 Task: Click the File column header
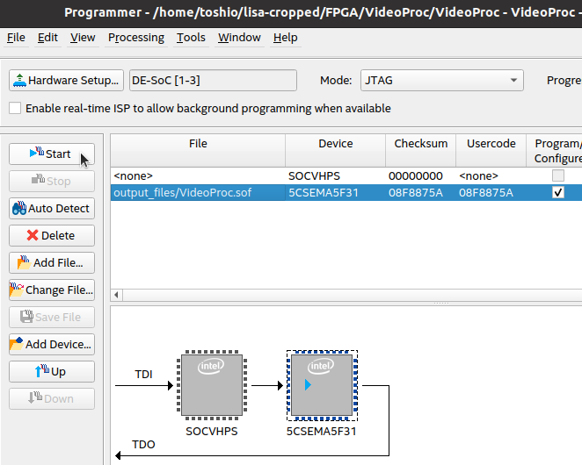coord(198,151)
